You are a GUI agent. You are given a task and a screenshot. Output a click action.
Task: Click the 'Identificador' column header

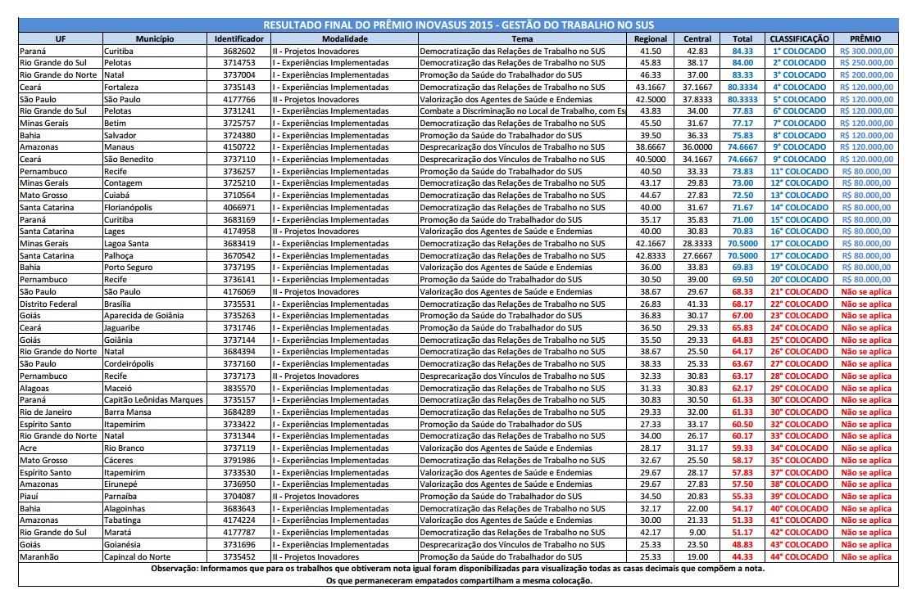pos(238,38)
